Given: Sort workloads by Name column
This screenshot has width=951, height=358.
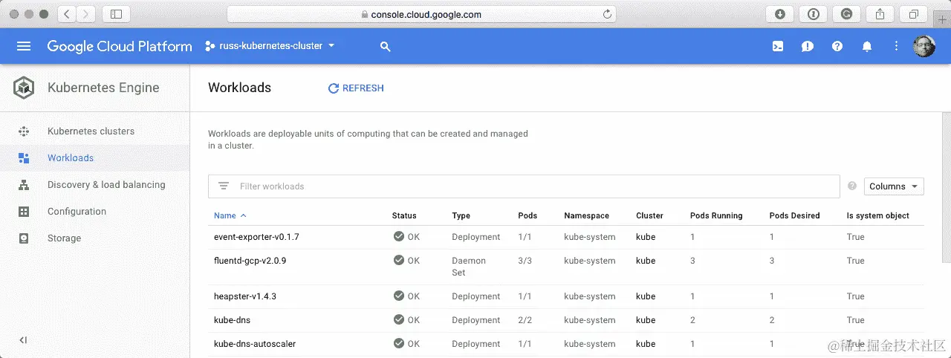Looking at the screenshot, I should (x=225, y=215).
